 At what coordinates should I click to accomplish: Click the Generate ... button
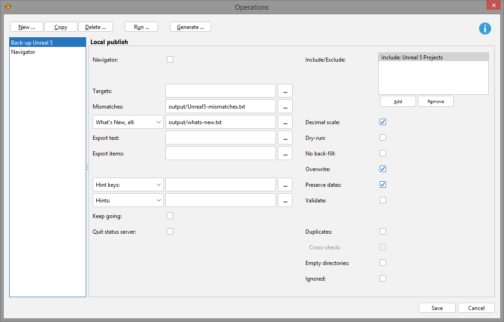[x=190, y=27]
